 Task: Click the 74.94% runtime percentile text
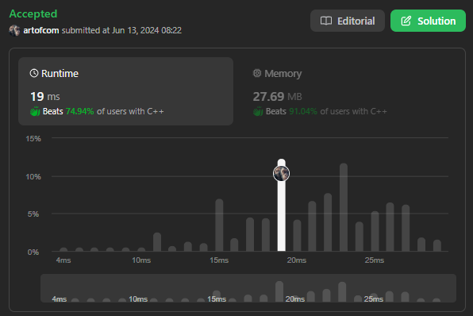click(x=79, y=111)
